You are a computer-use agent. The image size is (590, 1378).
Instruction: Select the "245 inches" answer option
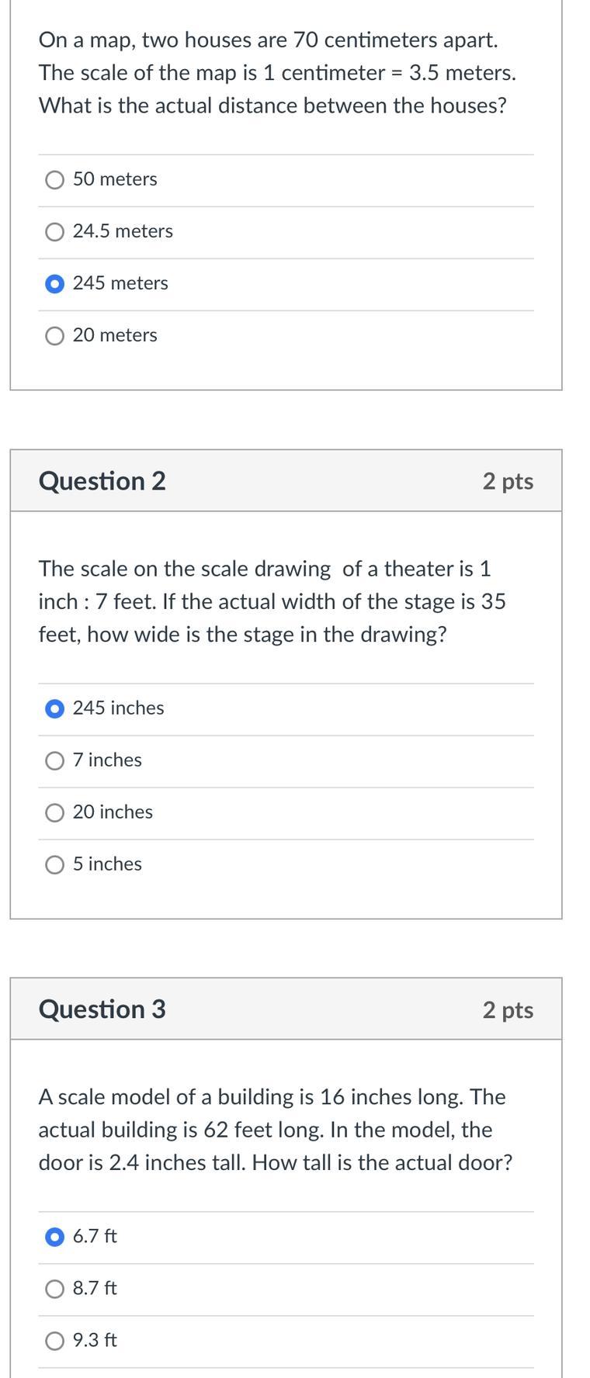54,708
